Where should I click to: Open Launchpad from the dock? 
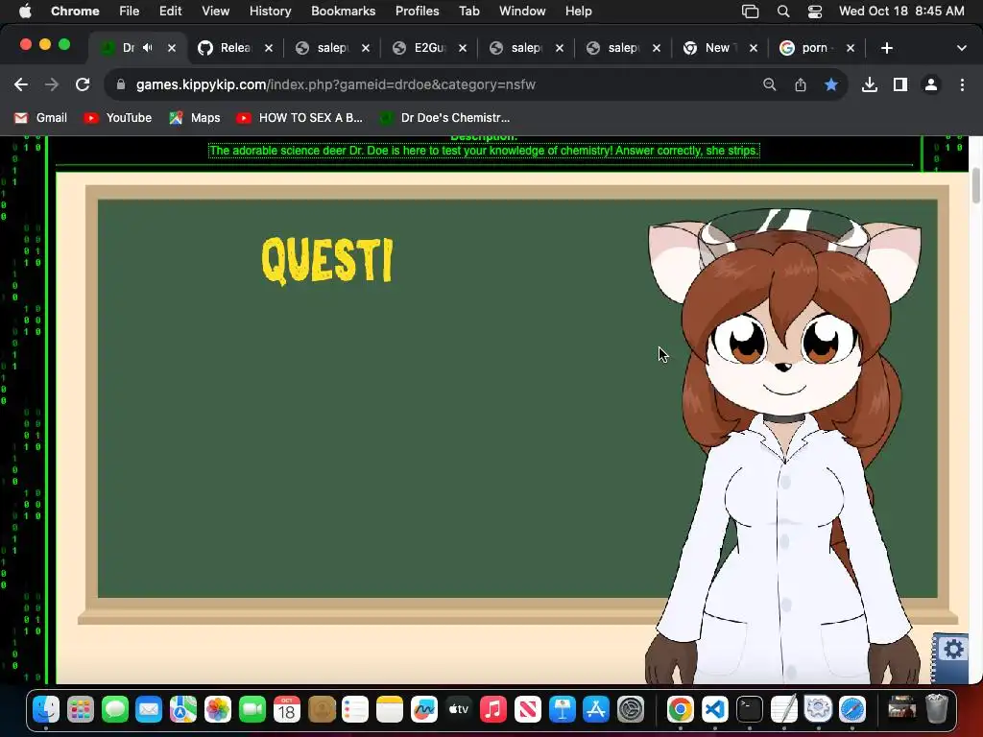tap(81, 709)
